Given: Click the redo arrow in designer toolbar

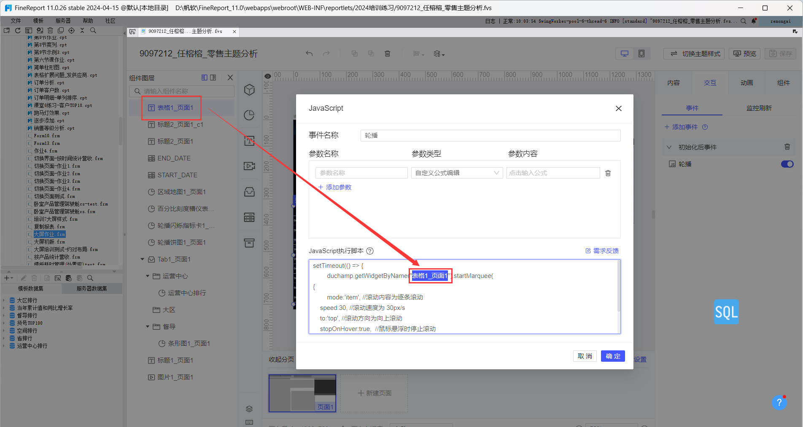Looking at the screenshot, I should pyautogui.click(x=326, y=53).
